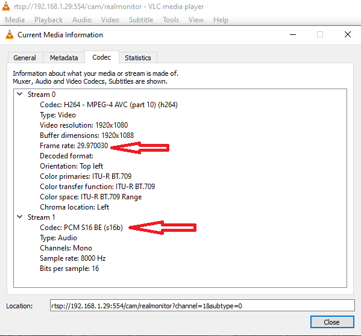The height and width of the screenshot is (336, 361).
Task: Select 'Color transfer function: ITU-R BT.709' row
Action: point(98,186)
